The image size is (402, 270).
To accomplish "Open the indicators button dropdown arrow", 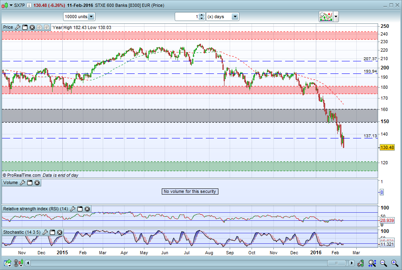I will [336, 17].
